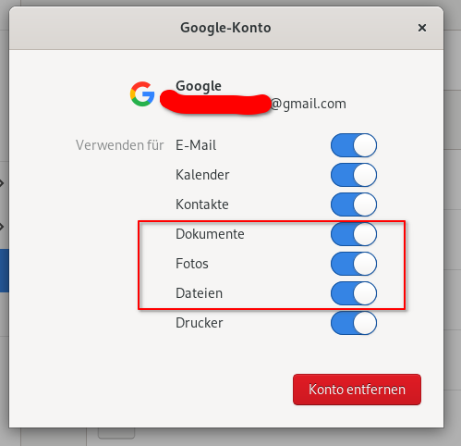
Task: Click the "Konto entfernen" button
Action: [357, 390]
